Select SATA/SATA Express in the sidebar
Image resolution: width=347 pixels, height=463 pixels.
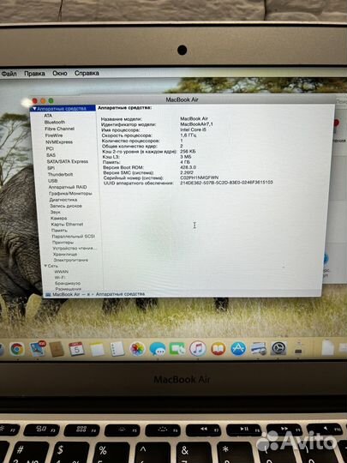pyautogui.click(x=68, y=161)
